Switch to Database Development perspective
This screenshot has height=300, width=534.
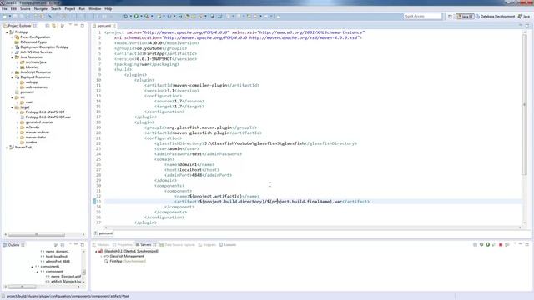pyautogui.click(x=495, y=17)
